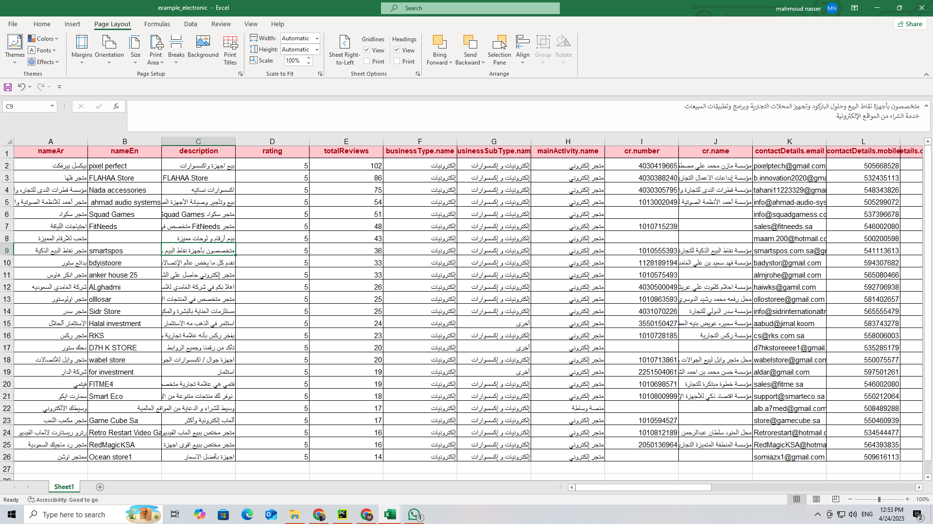Expand the Name Box dropdown arrow

(52, 106)
